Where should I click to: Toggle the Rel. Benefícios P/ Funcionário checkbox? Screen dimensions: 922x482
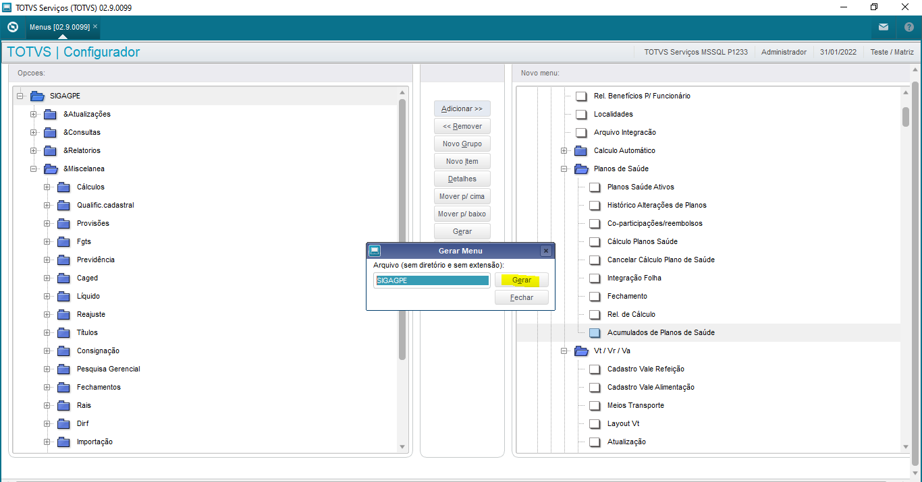[x=581, y=96]
